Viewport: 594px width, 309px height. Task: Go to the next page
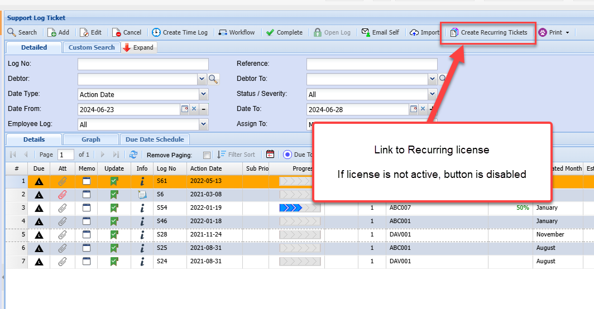point(102,154)
